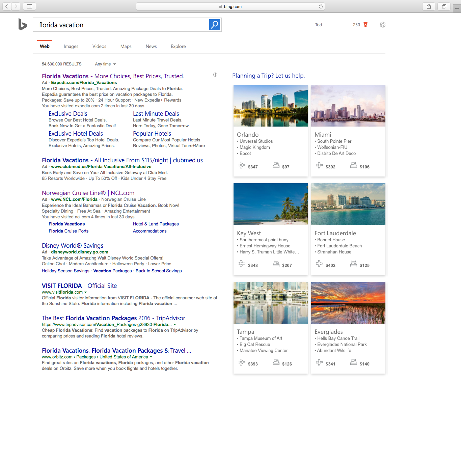Open the Disney World Savings ad link

click(x=73, y=246)
